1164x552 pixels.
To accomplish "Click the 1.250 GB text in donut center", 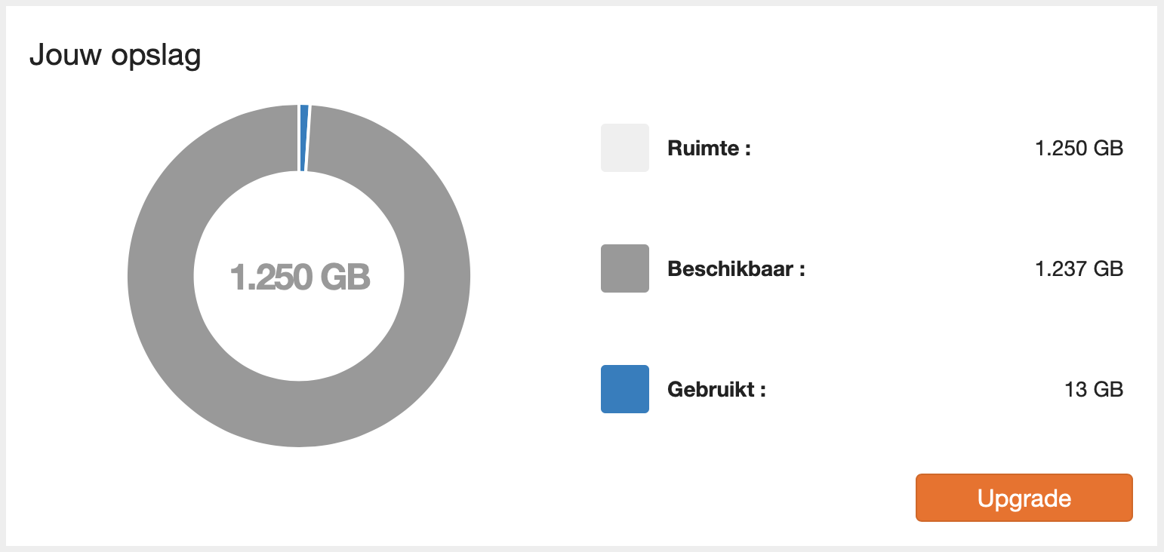I will [x=300, y=277].
